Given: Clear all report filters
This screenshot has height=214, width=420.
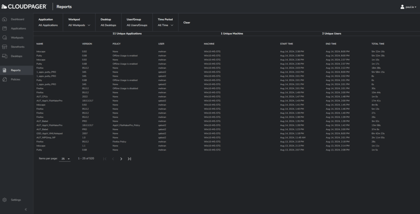Looking at the screenshot, I should pyautogui.click(x=187, y=23).
